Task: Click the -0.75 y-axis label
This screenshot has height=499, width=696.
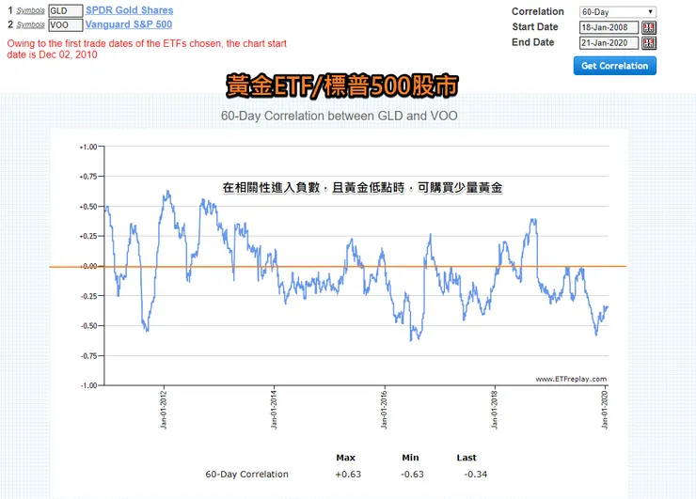Action: (x=88, y=355)
